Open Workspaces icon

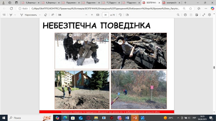click(x=10, y=3)
